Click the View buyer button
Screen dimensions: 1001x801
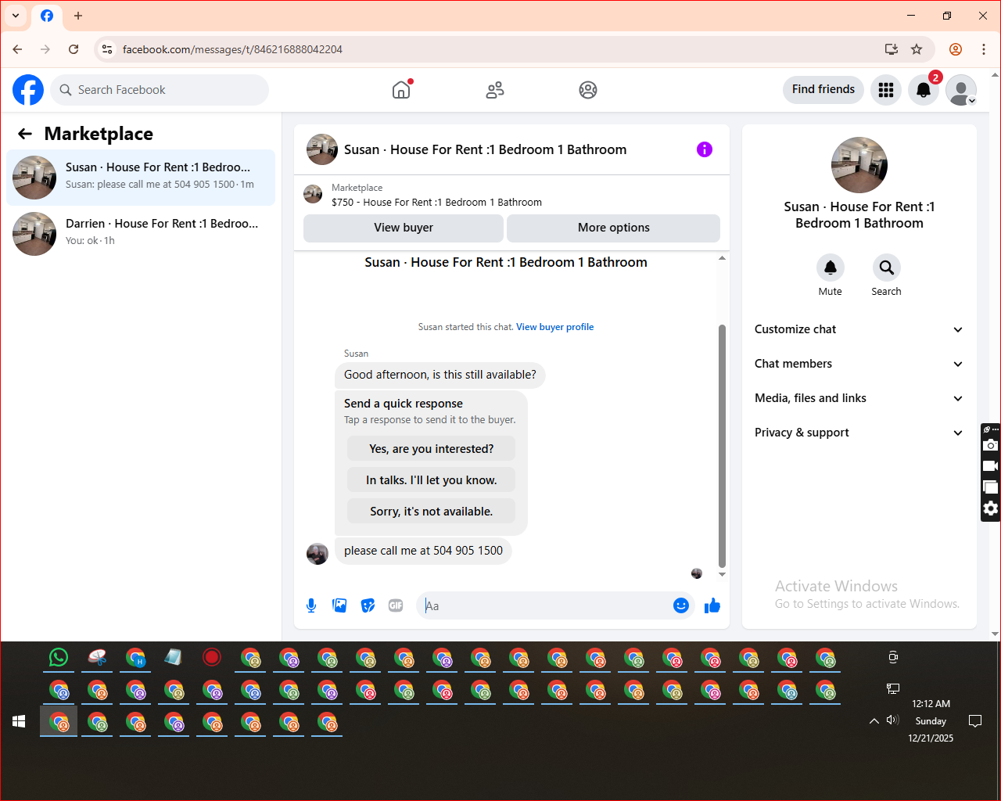tap(404, 228)
